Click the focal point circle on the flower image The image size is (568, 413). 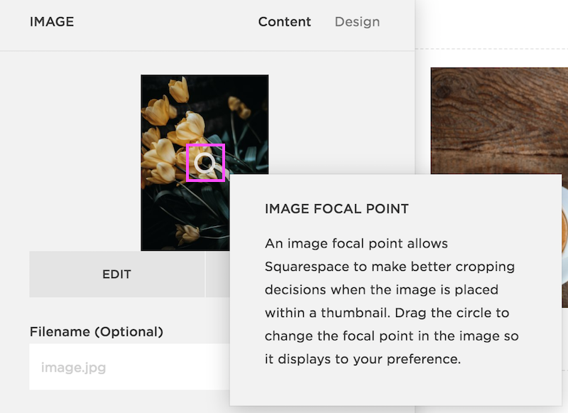[x=205, y=163]
